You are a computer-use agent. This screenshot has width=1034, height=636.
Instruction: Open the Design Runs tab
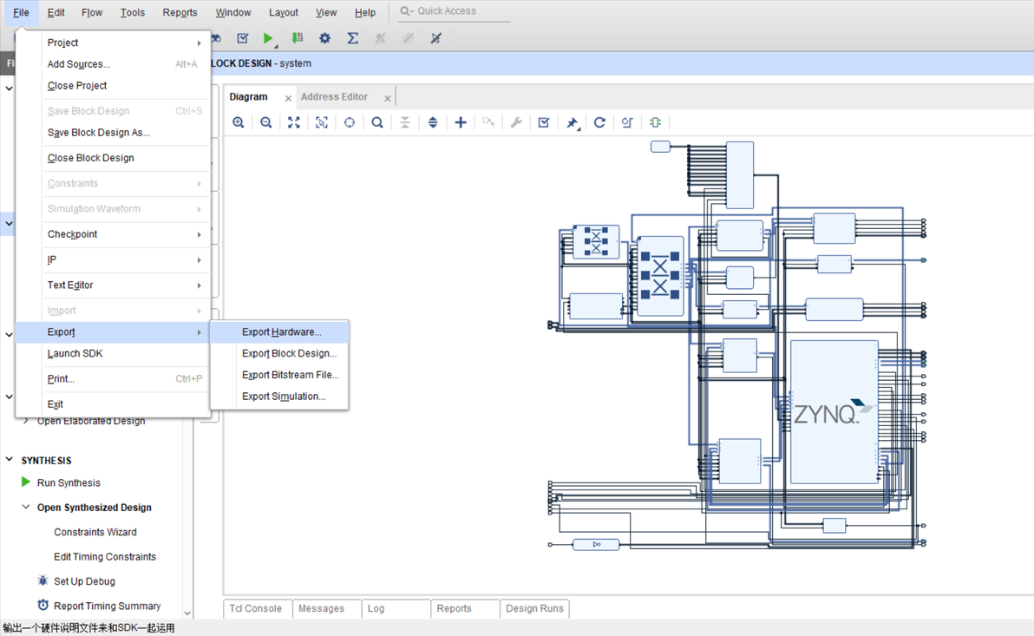point(535,608)
